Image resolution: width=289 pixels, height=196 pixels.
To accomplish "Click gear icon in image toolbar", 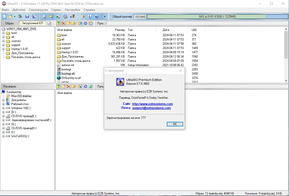I will [86, 23].
